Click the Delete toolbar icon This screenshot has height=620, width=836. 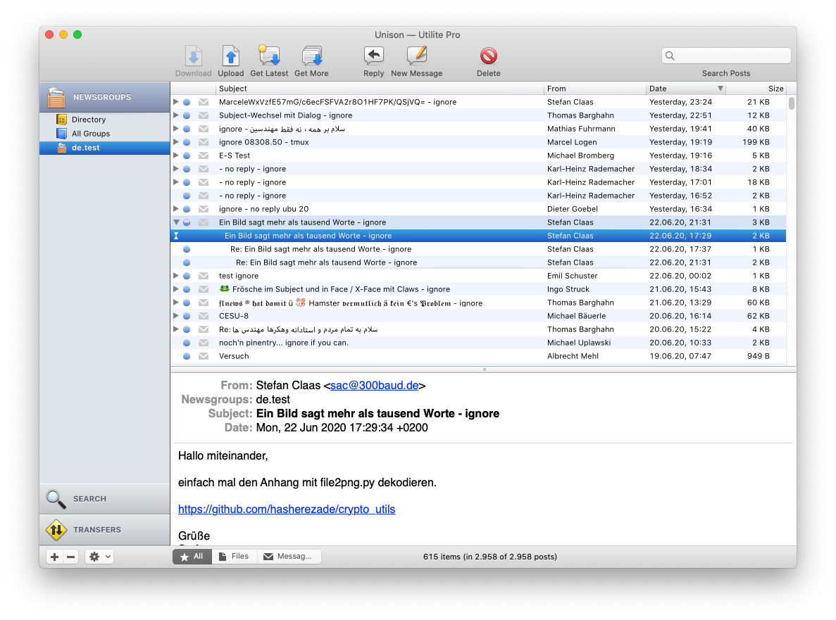(x=488, y=56)
